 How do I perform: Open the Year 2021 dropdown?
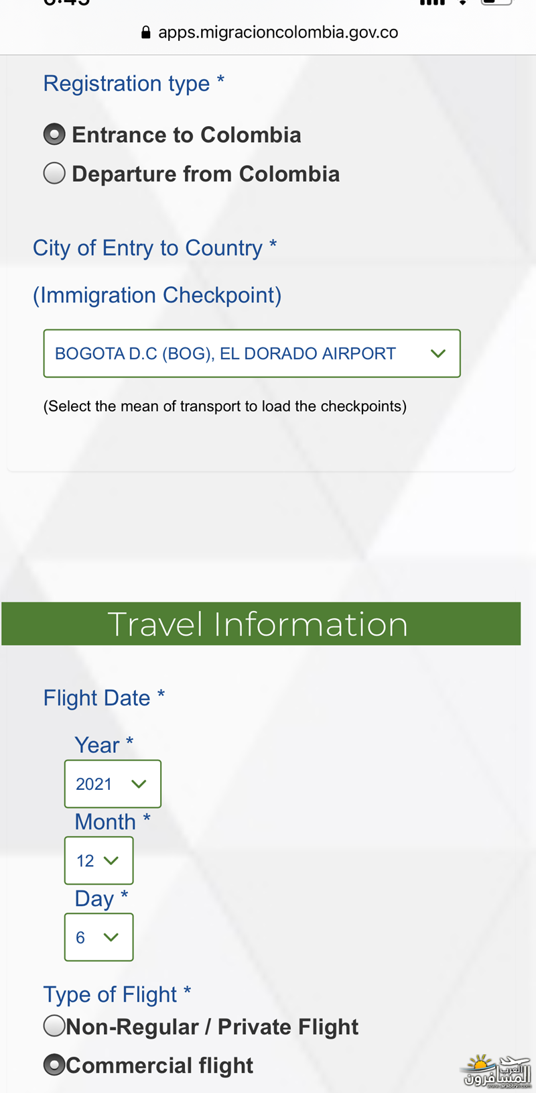(113, 784)
